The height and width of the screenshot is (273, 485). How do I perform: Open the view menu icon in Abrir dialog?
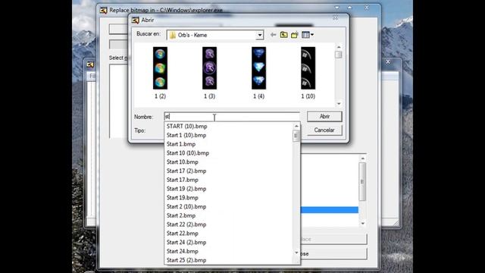[x=308, y=35]
